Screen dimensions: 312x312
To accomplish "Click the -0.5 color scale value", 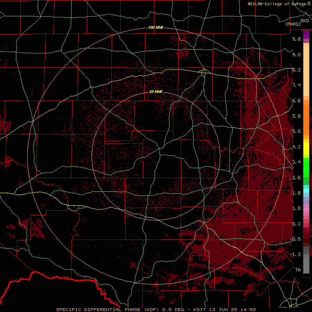I will coord(295,239).
